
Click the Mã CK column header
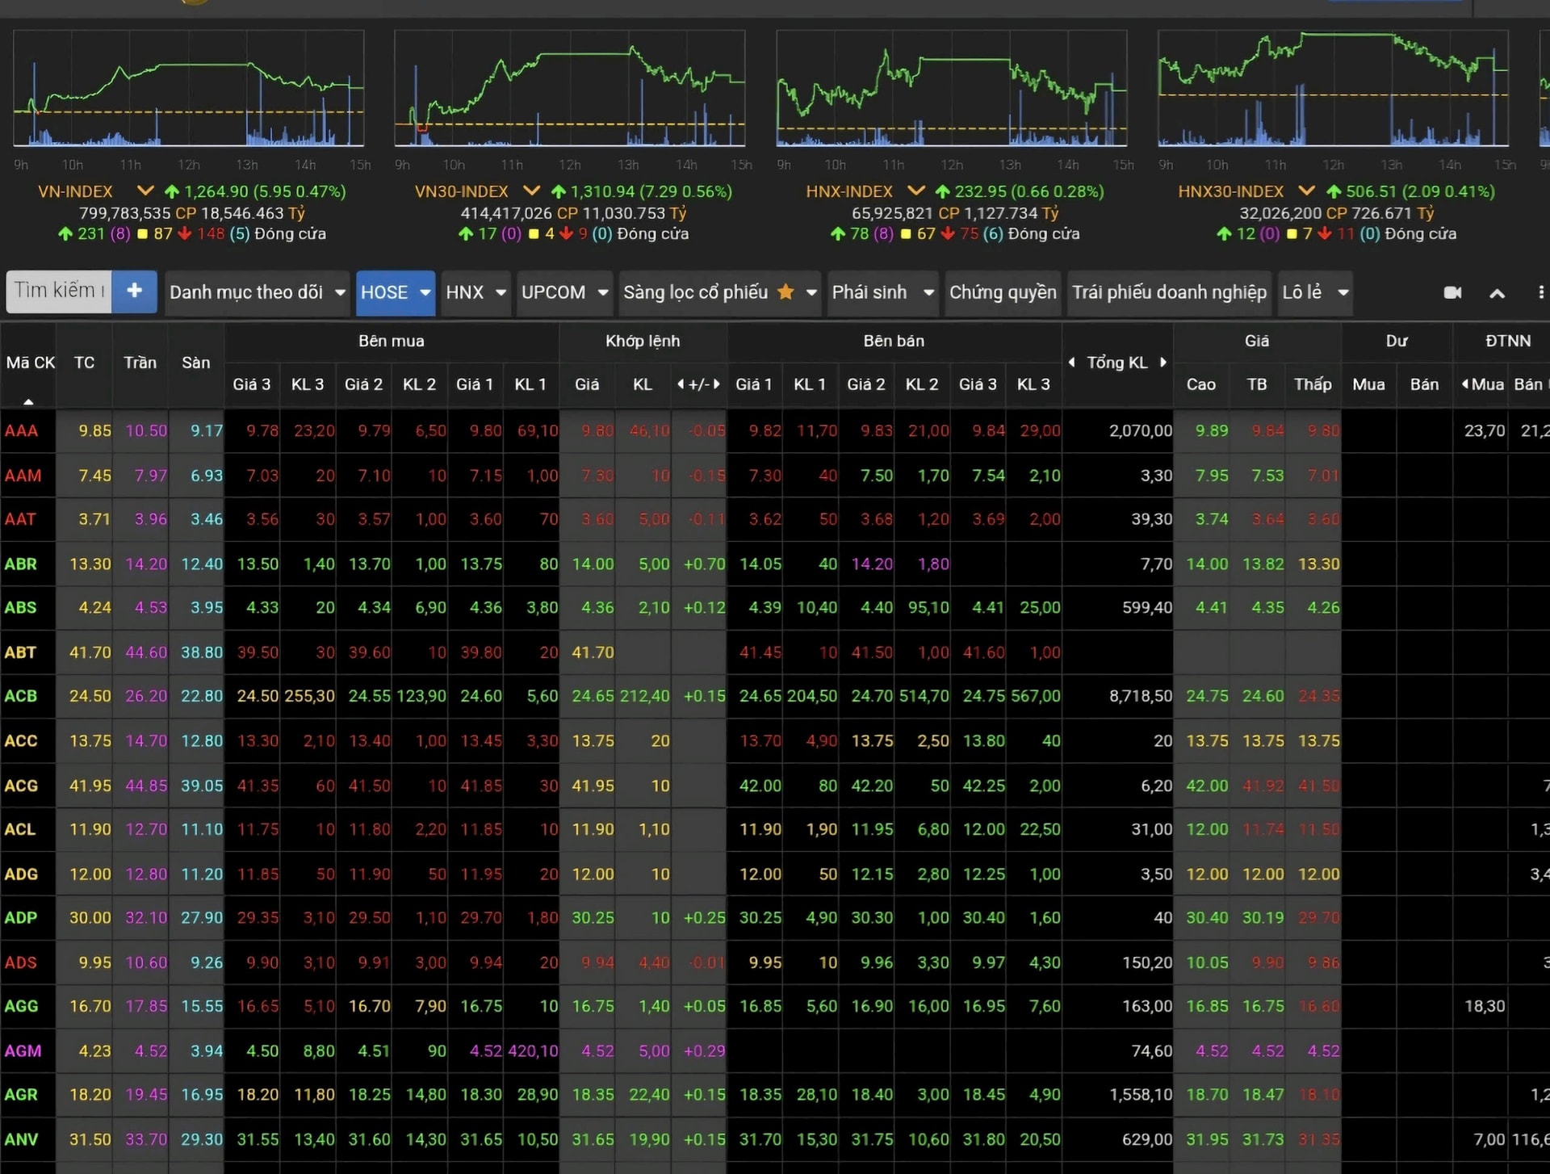(x=30, y=363)
